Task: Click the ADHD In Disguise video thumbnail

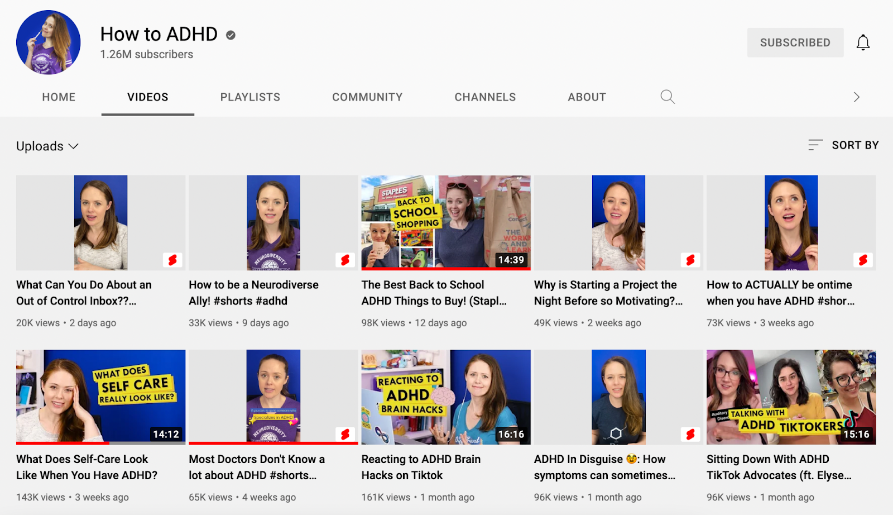Action: click(x=619, y=397)
